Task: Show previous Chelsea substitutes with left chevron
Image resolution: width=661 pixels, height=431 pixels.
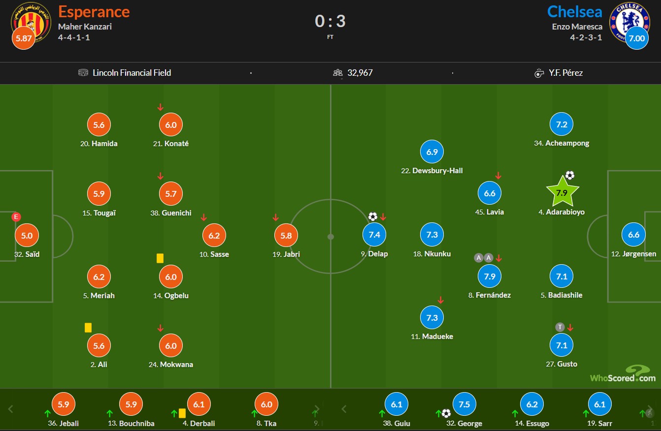Action: click(344, 409)
